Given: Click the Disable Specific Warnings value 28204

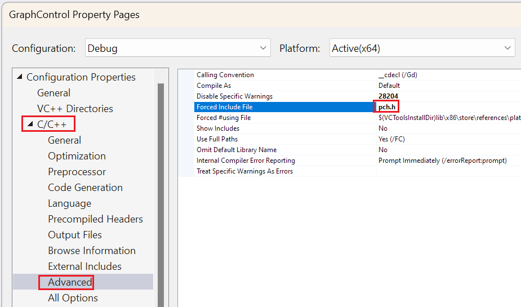Looking at the screenshot, I should (388, 96).
